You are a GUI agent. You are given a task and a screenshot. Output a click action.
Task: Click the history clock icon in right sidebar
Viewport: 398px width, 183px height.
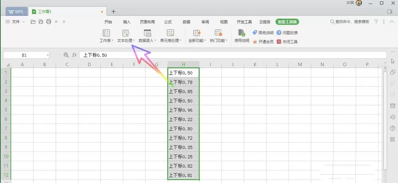pyautogui.click(x=393, y=117)
